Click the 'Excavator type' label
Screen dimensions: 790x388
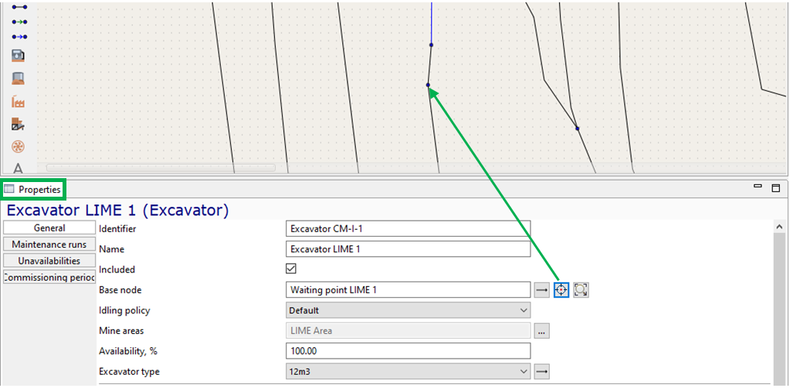129,372
